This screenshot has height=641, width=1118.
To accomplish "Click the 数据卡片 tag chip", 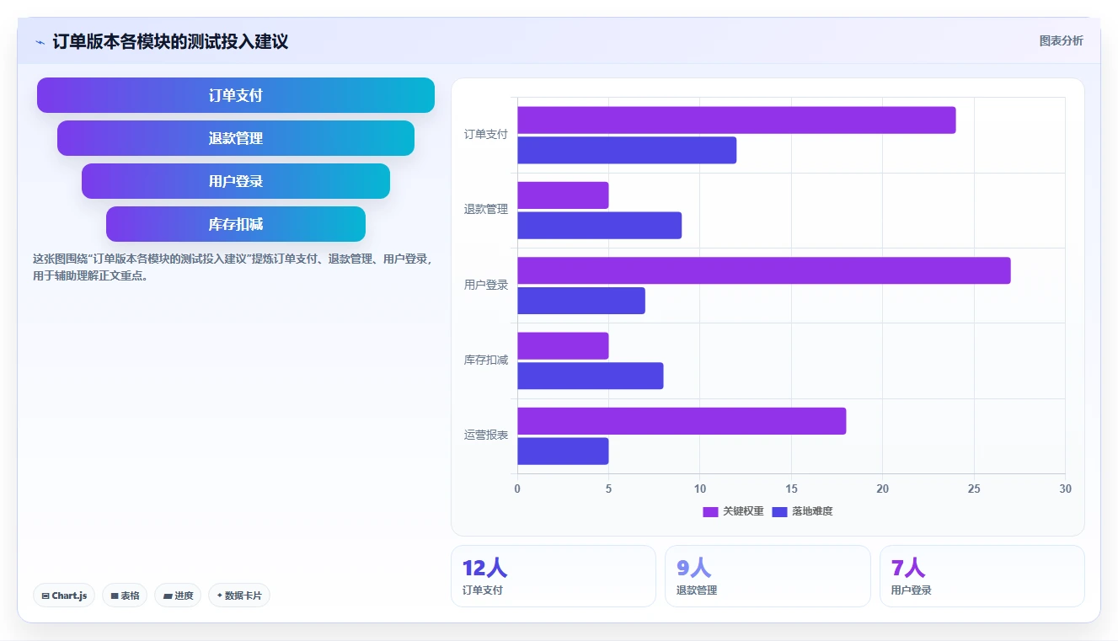I will pos(239,596).
